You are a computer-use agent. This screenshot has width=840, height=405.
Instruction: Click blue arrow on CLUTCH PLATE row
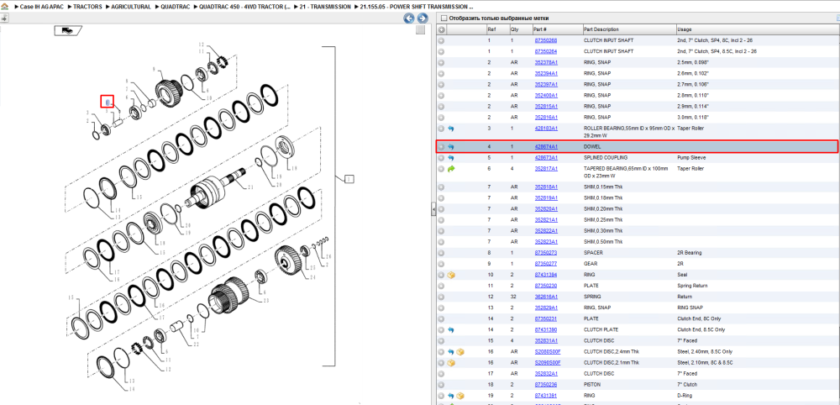coord(451,329)
